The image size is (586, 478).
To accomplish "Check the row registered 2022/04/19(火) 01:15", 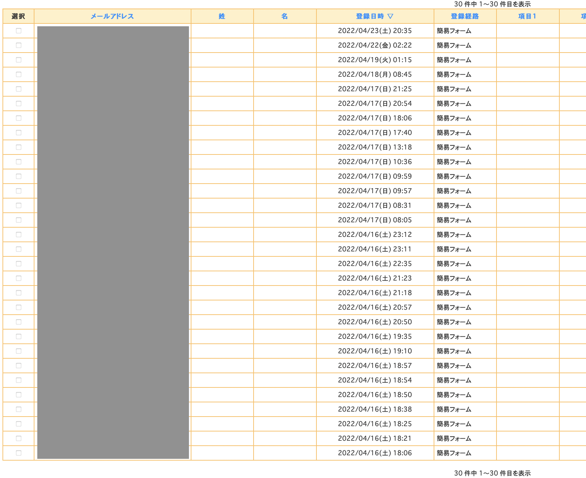I will point(19,60).
